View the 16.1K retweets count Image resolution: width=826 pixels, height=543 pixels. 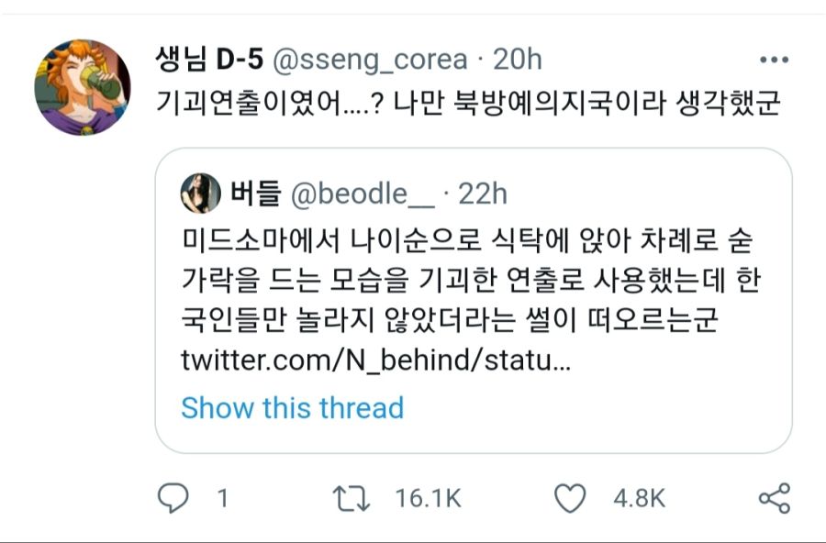point(427,498)
